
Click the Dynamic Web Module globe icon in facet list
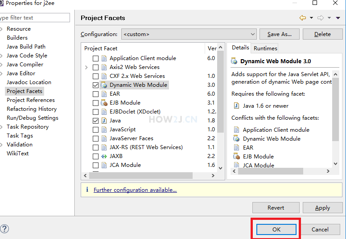[104, 85]
